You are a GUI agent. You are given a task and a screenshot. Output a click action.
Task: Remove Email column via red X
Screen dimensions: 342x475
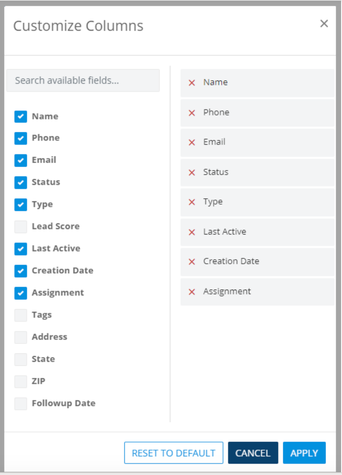coord(192,143)
